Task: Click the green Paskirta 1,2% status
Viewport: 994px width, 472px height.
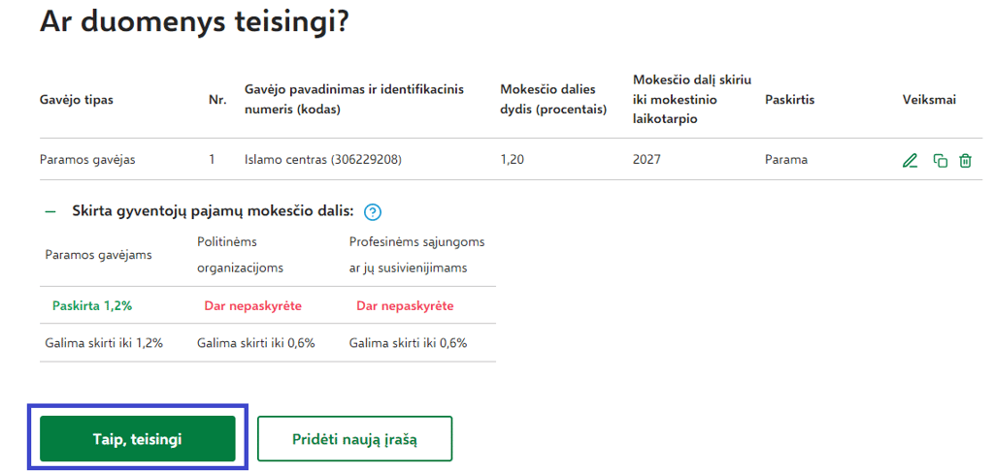Action: pyautogui.click(x=92, y=306)
